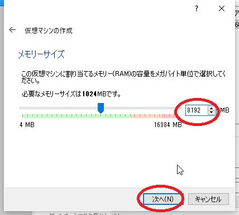Click the memory size slider handle

click(101, 108)
